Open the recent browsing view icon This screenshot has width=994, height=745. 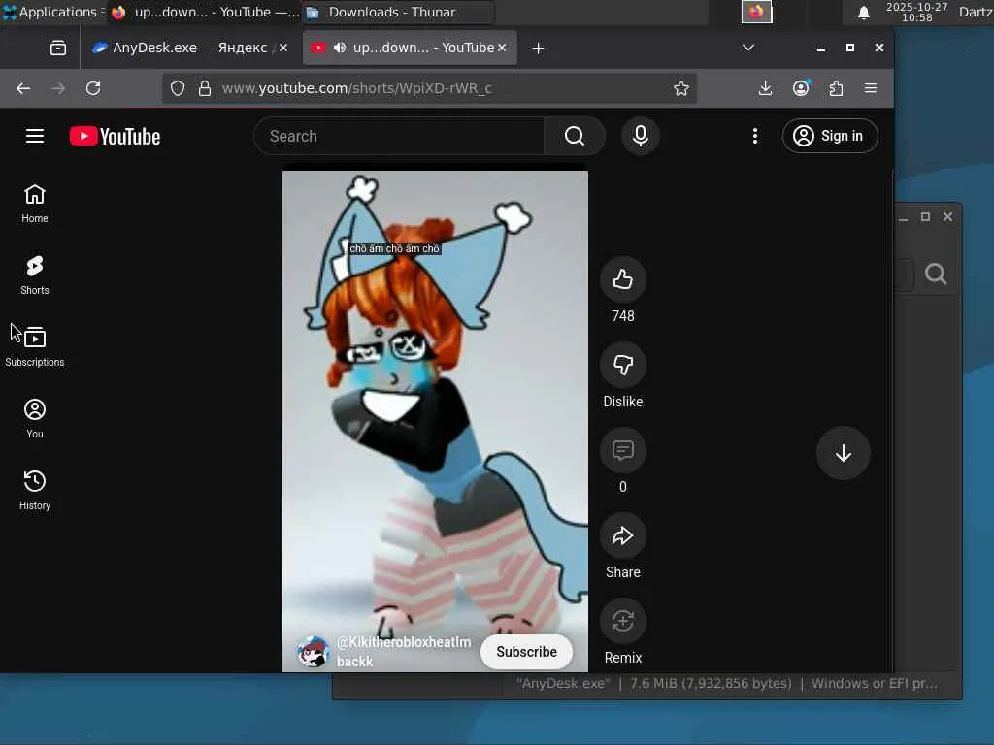pos(58,49)
